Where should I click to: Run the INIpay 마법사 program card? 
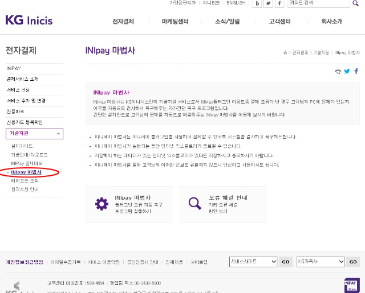129,204
